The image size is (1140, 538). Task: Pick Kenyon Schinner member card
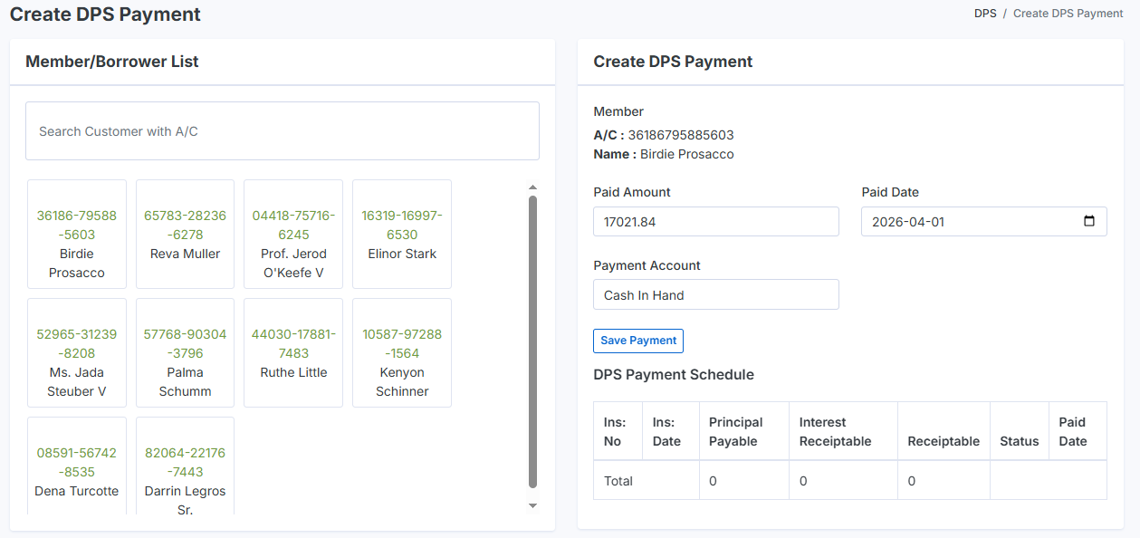click(402, 353)
